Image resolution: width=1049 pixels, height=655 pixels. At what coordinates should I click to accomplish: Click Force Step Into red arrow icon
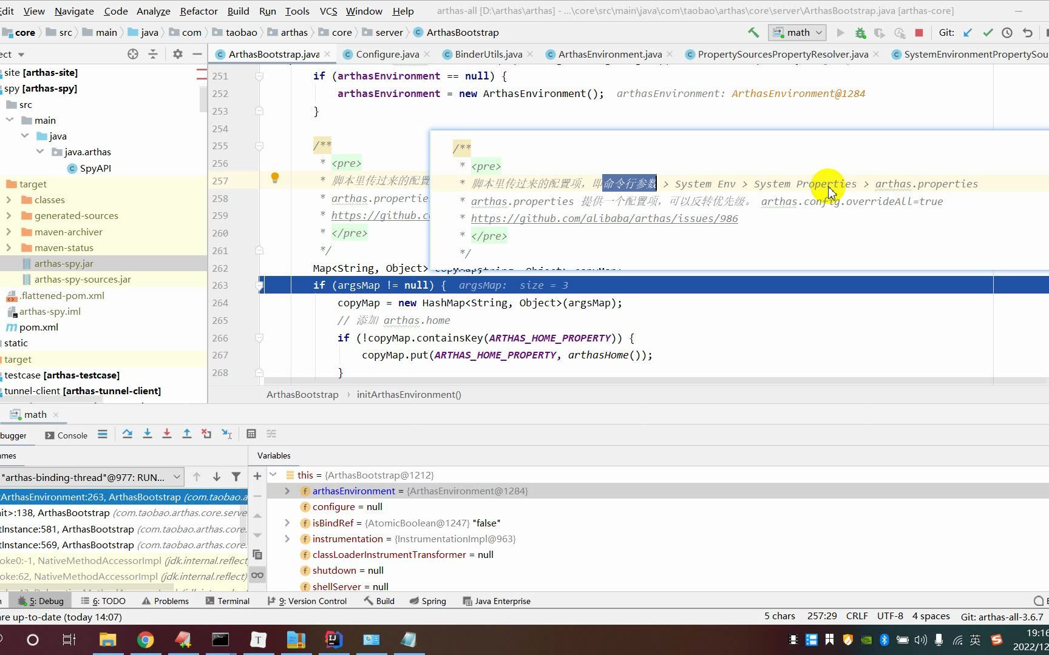coord(167,434)
